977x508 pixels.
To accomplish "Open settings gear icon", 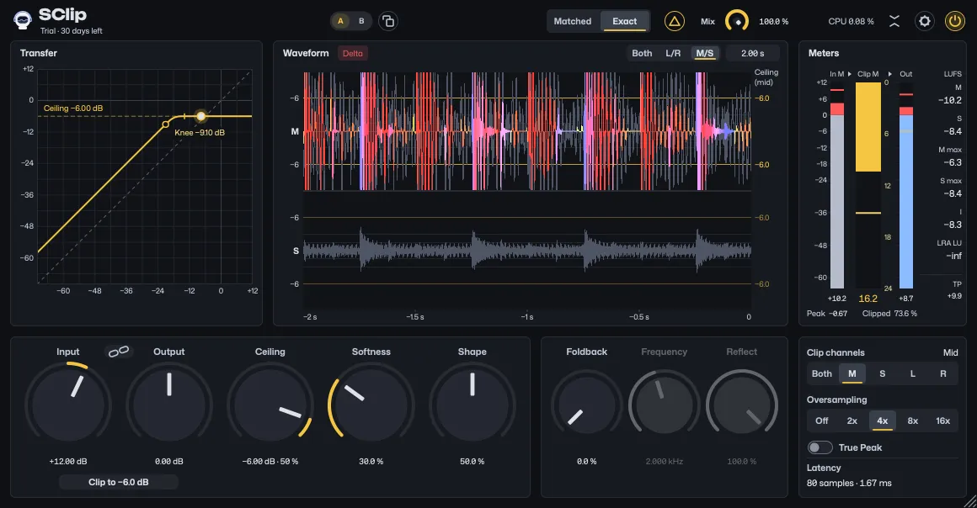I will tap(925, 21).
